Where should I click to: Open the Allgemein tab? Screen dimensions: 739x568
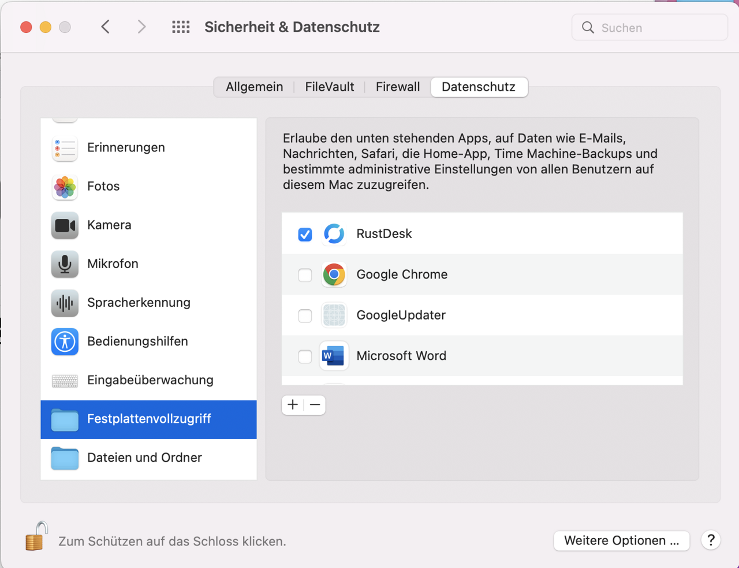click(x=254, y=87)
